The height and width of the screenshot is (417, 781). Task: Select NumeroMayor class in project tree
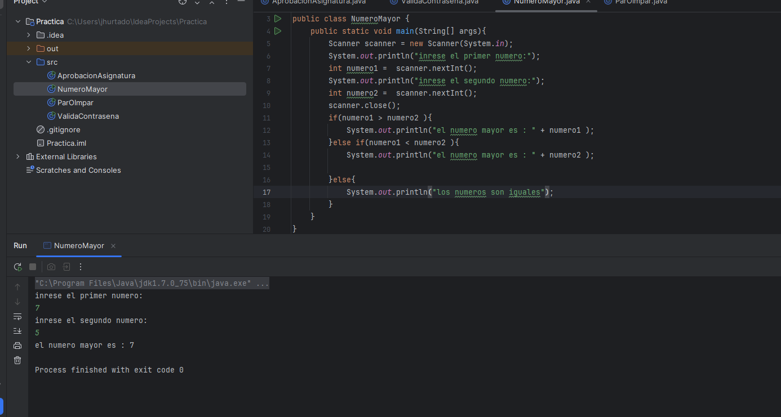82,89
